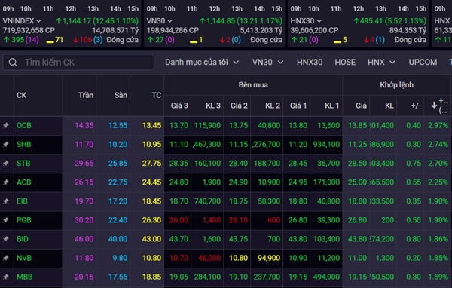The height and width of the screenshot is (288, 452).
Task: Open the SHB stock symbol
Action: (x=24, y=144)
